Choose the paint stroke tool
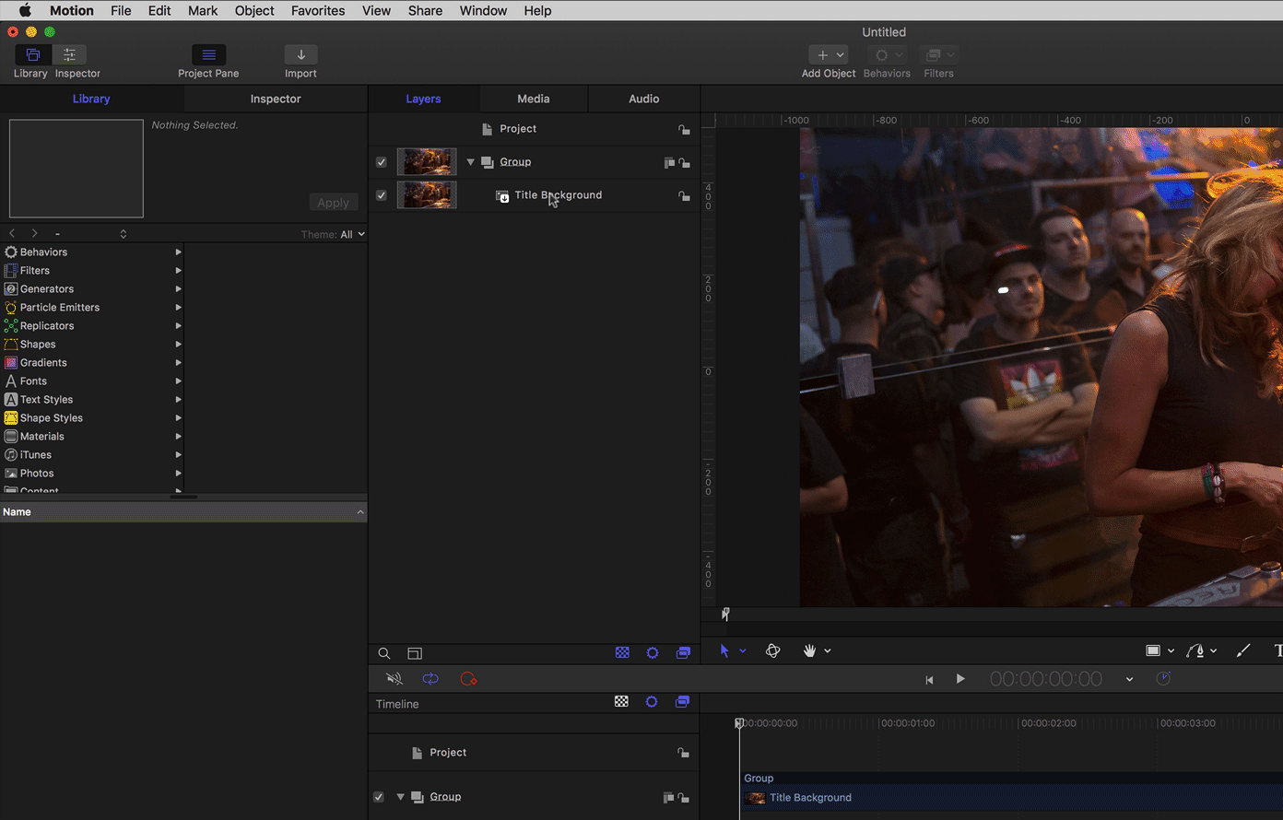This screenshot has height=820, width=1283. tap(1243, 650)
